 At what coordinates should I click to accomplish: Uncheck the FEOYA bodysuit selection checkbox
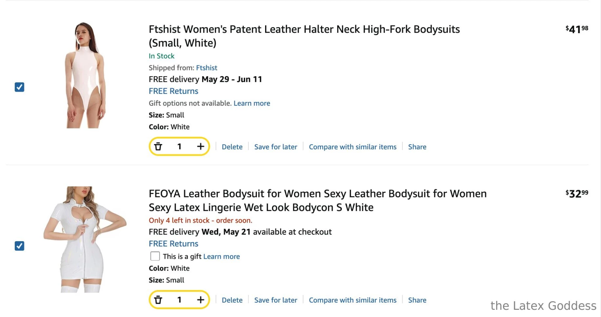(19, 246)
